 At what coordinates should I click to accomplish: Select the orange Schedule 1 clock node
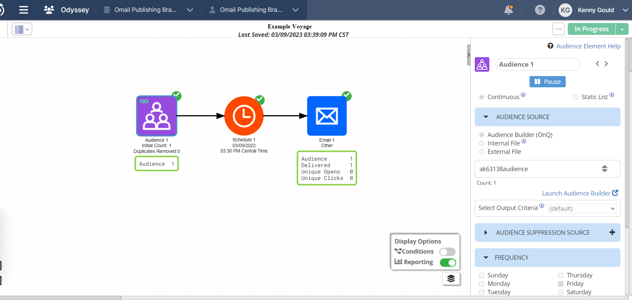(244, 116)
